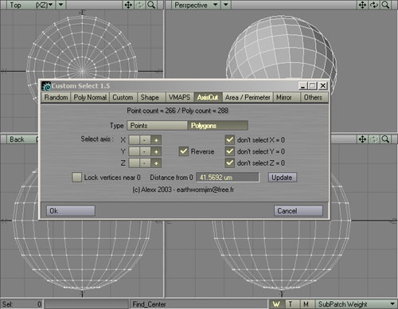
Task: Open the SubPatch Weight dropdown
Action: (357, 304)
